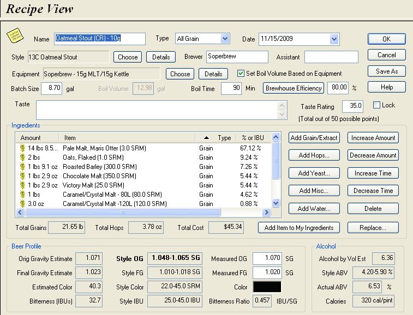Click the Brewer field
The height and width of the screenshot is (315, 413).
click(x=237, y=57)
